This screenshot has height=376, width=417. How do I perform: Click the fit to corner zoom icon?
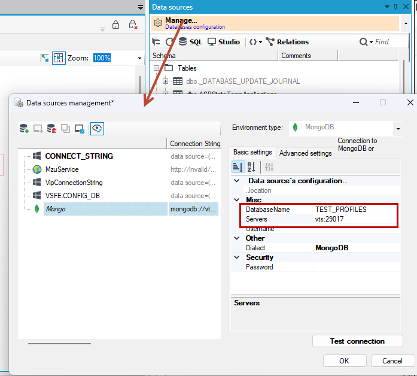coord(44,57)
